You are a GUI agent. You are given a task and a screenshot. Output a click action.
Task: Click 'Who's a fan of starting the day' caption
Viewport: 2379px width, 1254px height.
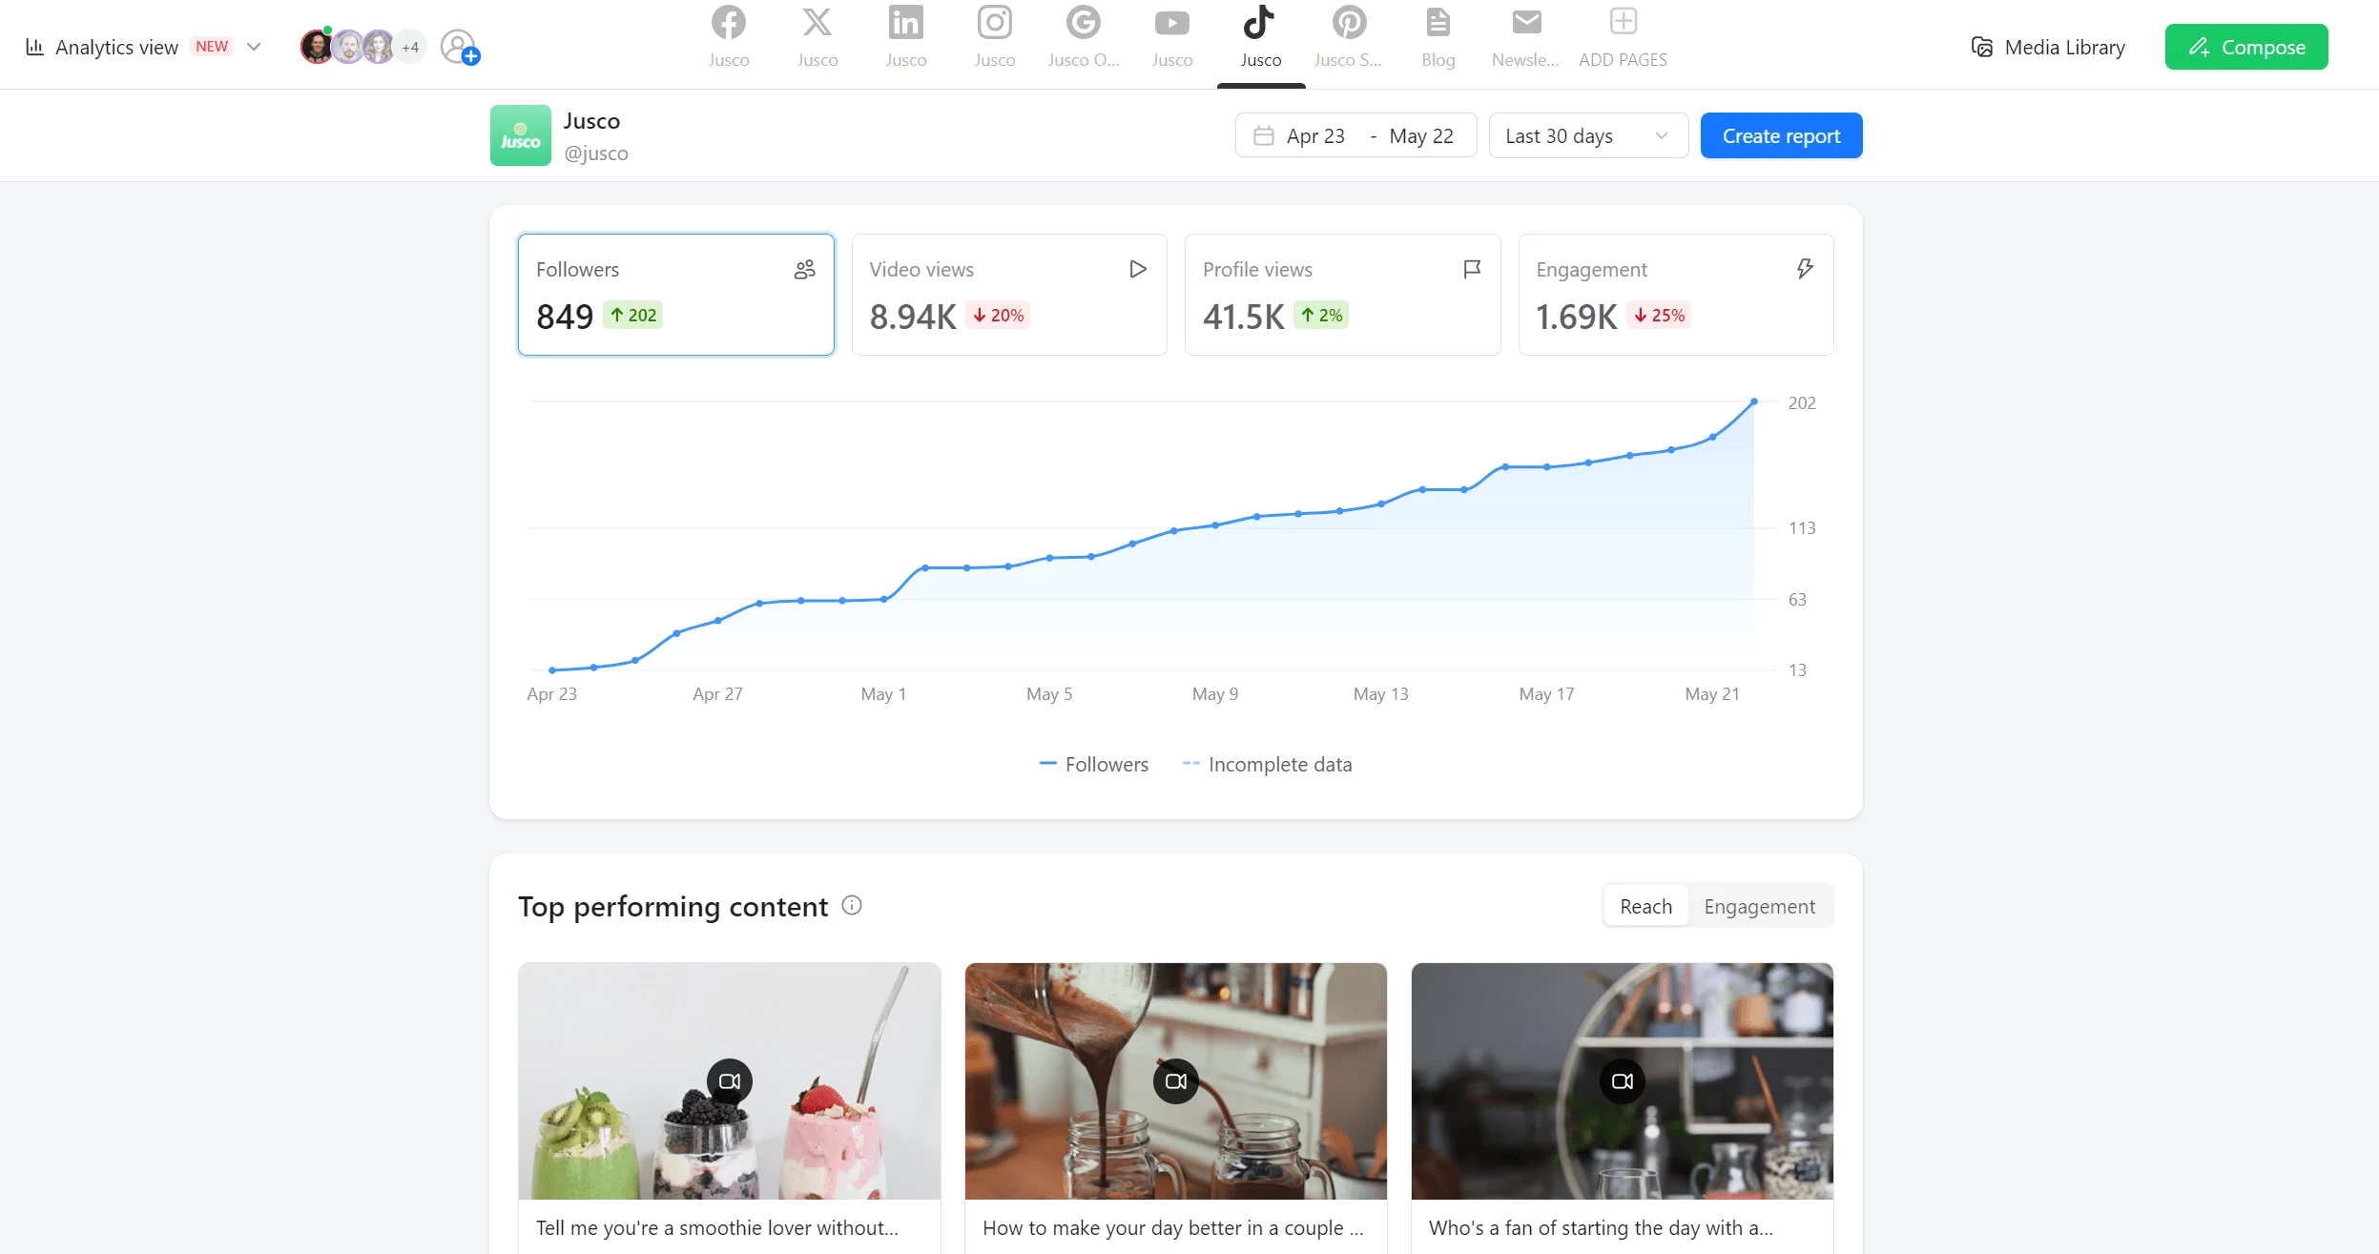1601,1227
